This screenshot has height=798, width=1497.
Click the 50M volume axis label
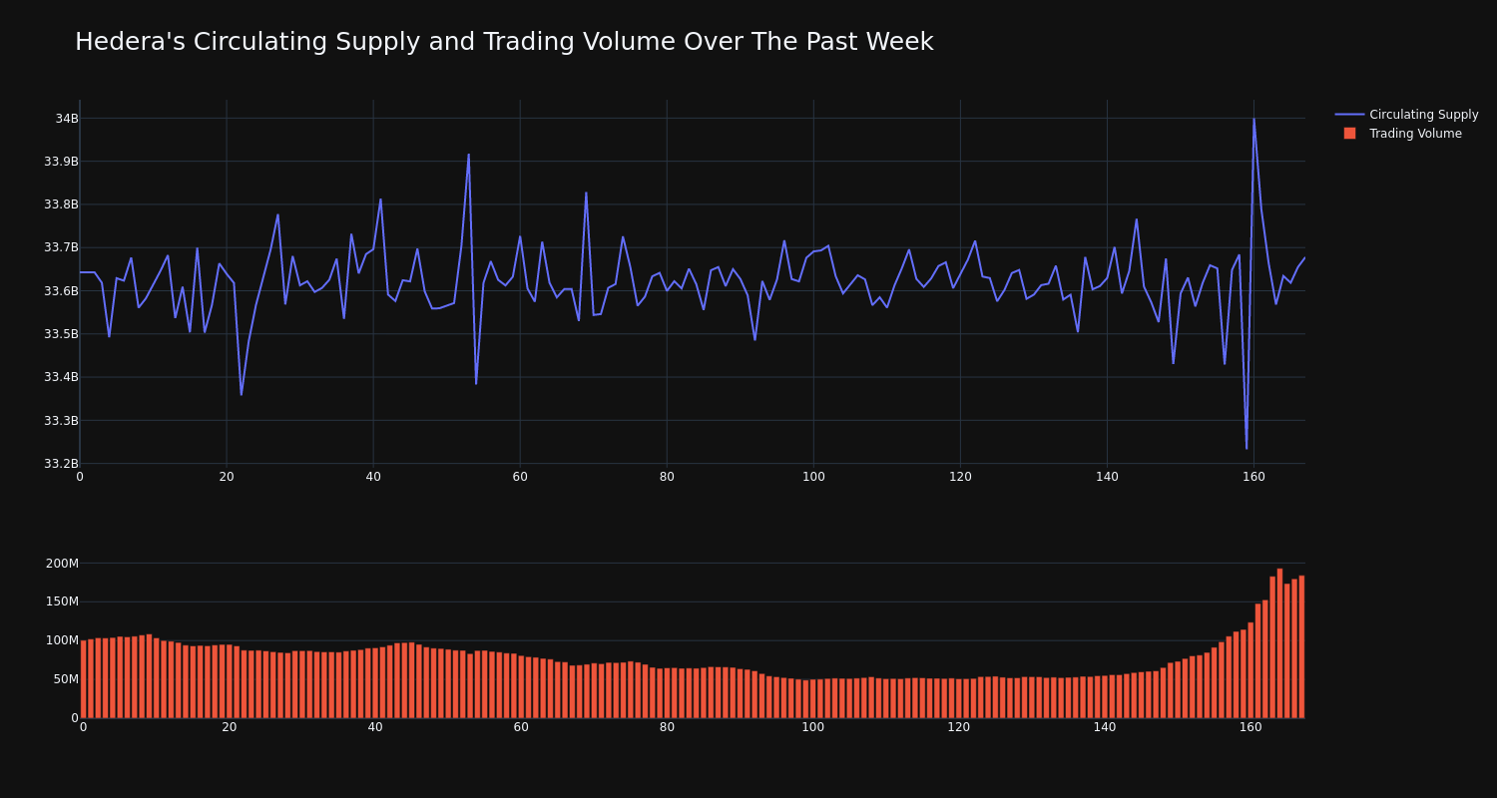pos(66,679)
